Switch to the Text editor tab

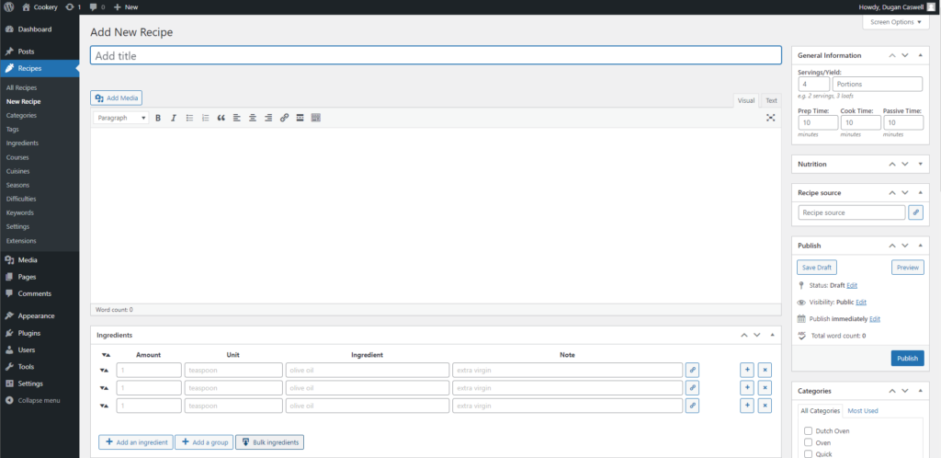[x=771, y=100]
